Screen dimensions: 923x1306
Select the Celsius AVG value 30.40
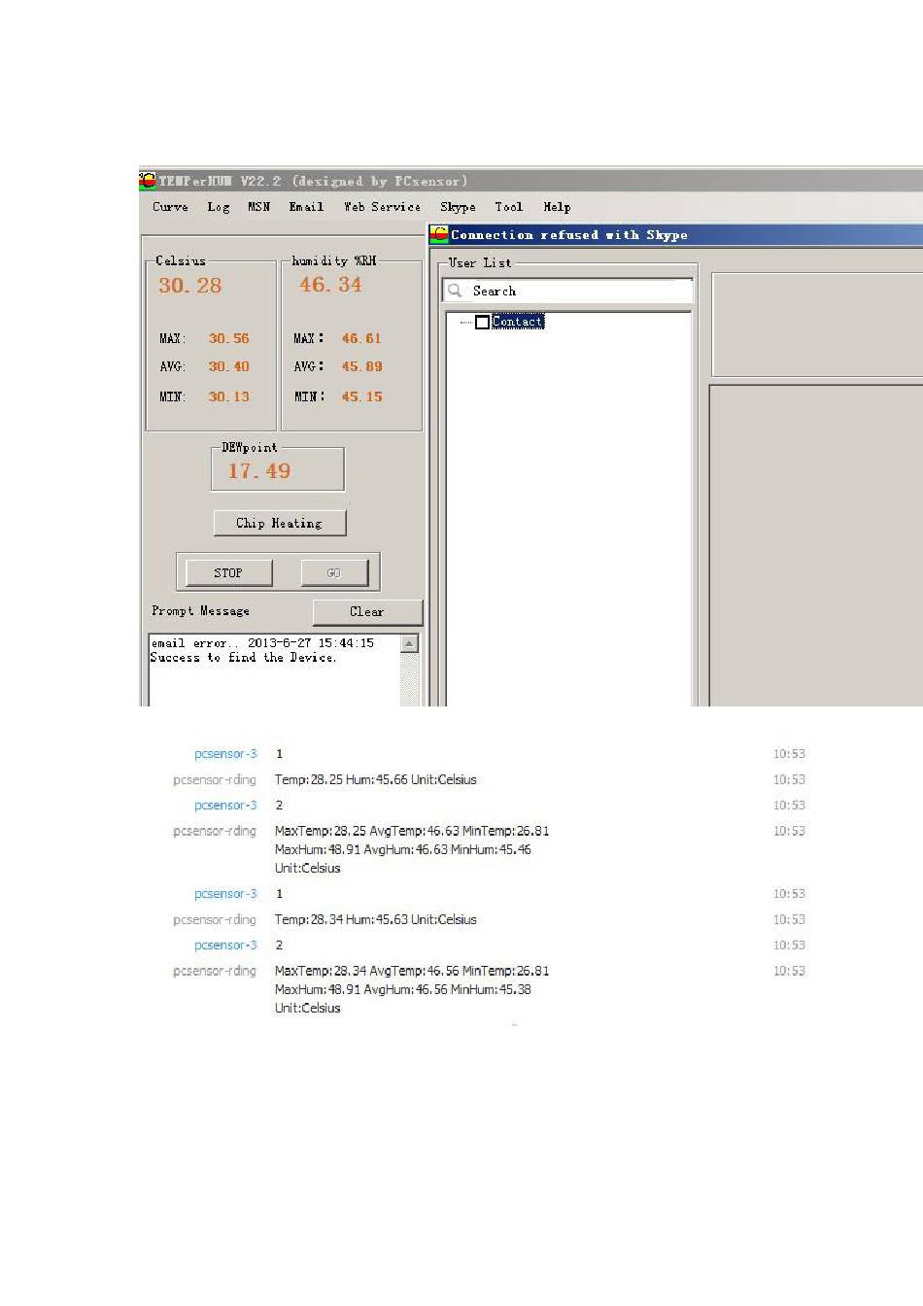pyautogui.click(x=229, y=366)
